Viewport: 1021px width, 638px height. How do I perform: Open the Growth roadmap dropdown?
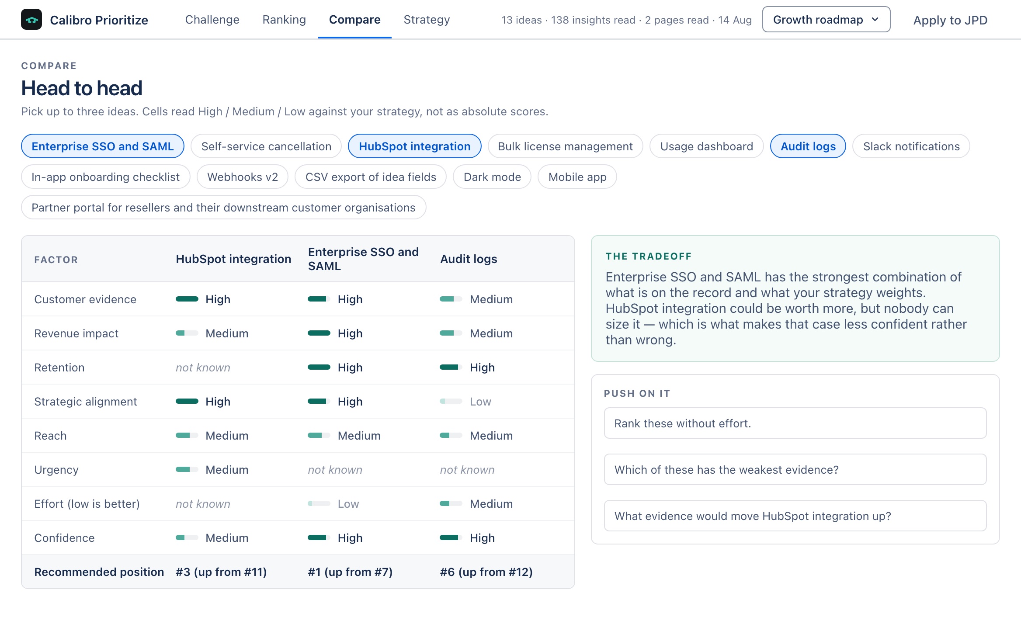(826, 20)
